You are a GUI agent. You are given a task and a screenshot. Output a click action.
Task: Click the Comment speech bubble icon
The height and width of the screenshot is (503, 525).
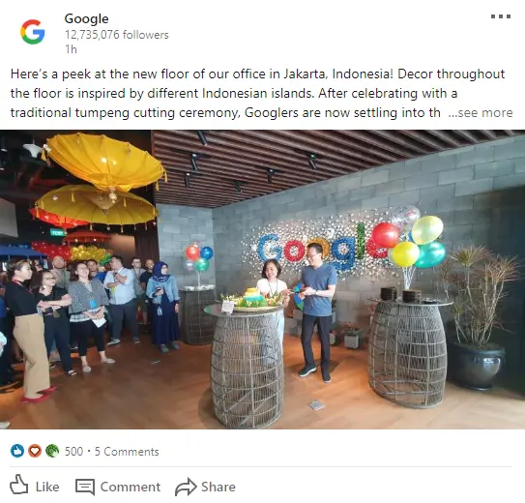[85, 487]
